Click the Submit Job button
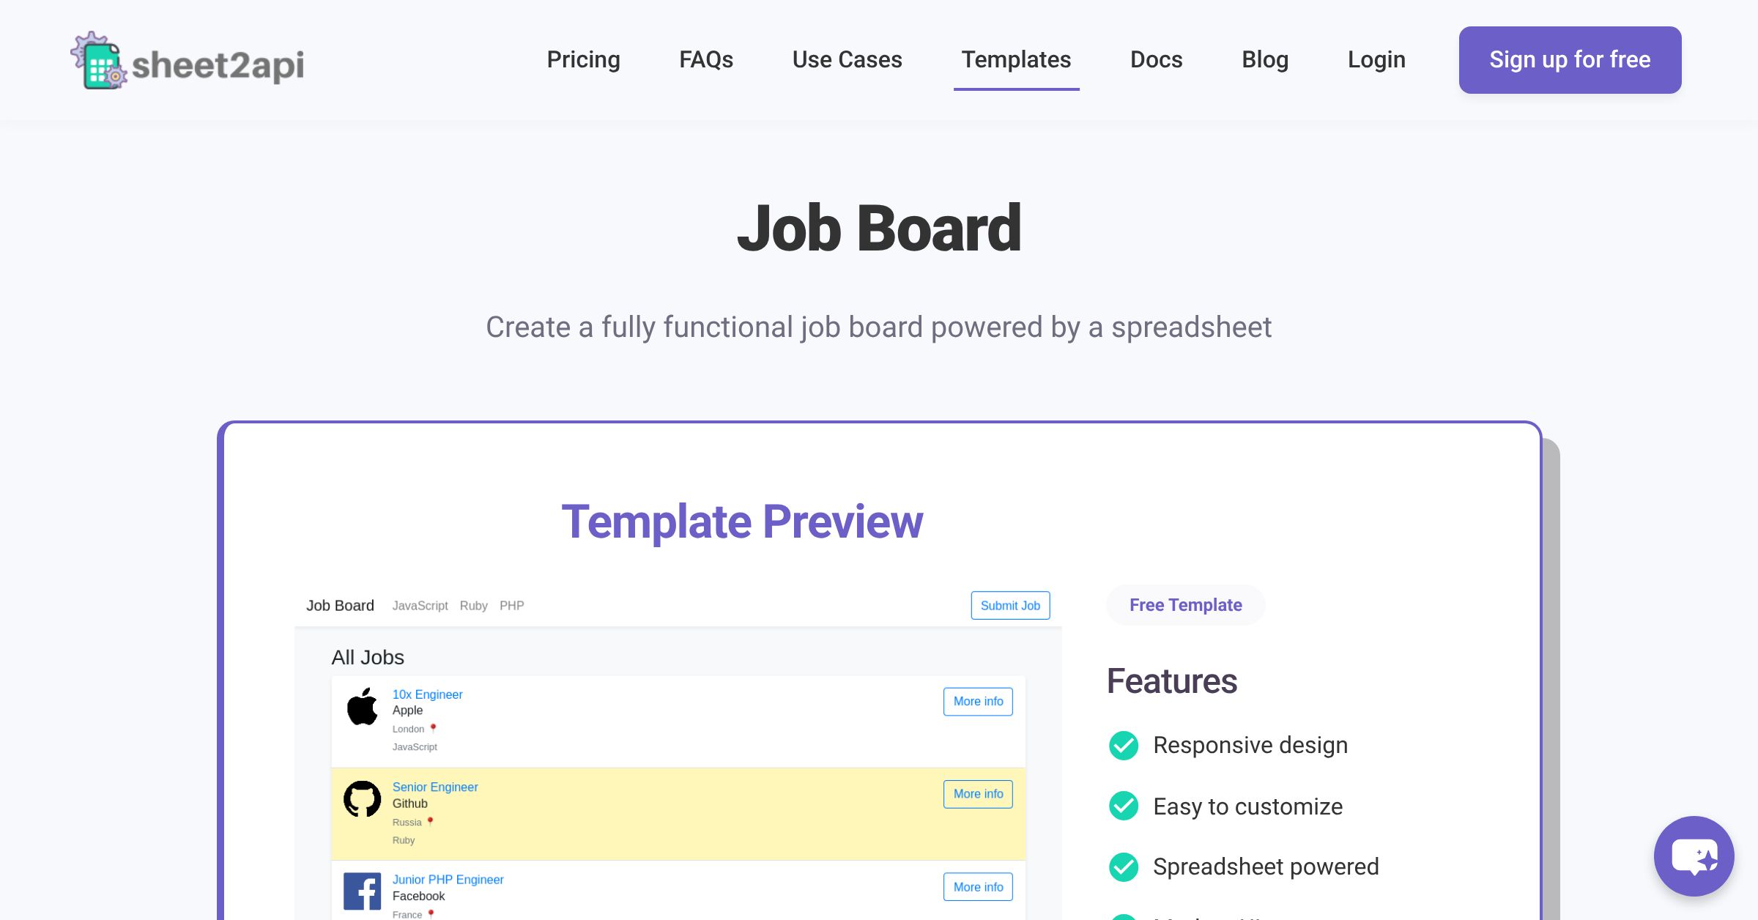 tap(1010, 606)
